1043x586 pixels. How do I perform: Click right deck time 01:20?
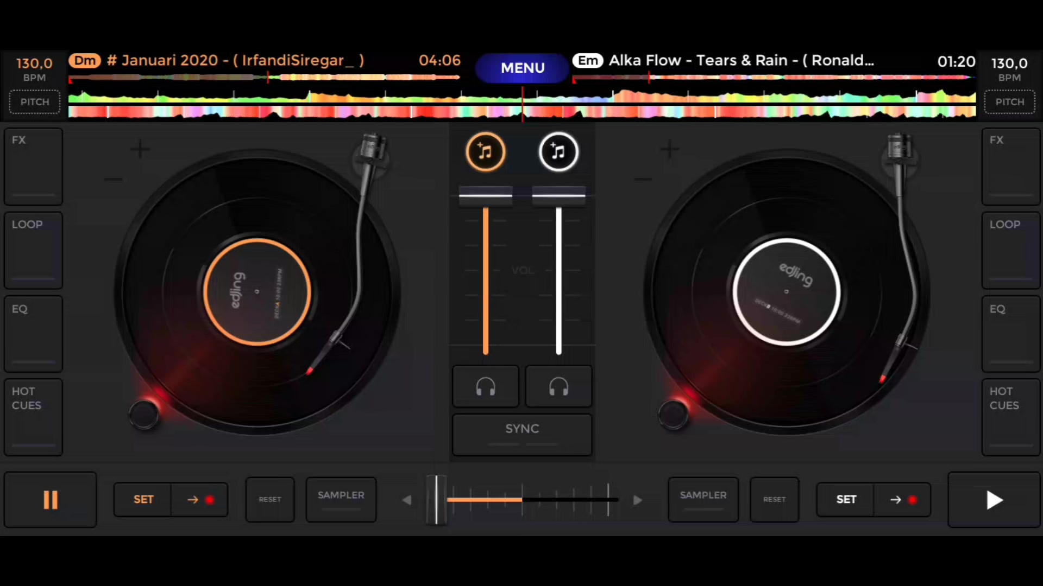pyautogui.click(x=956, y=61)
